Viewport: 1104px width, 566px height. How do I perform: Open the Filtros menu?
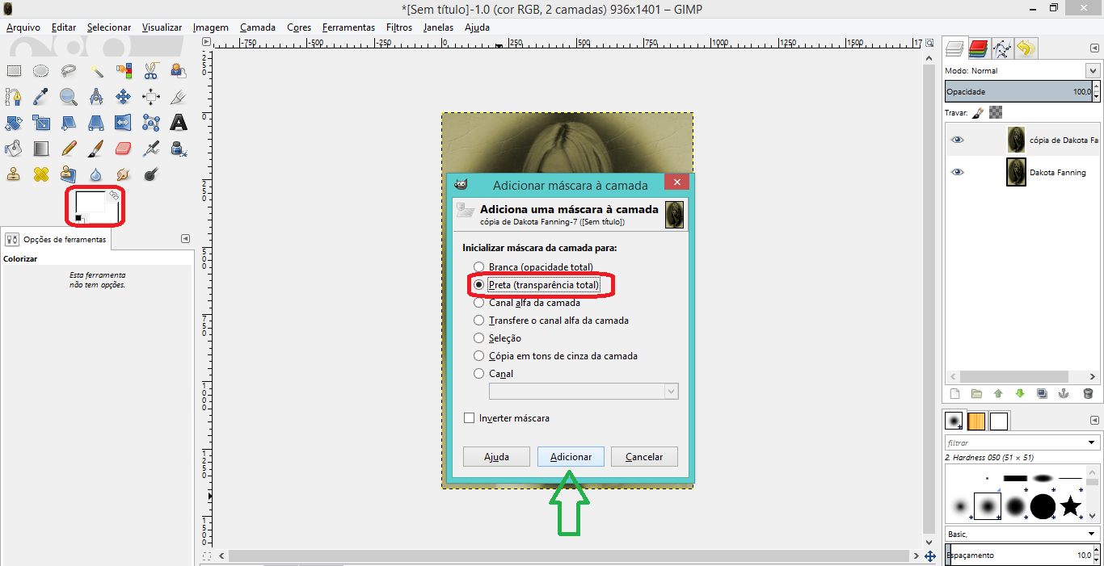[399, 27]
